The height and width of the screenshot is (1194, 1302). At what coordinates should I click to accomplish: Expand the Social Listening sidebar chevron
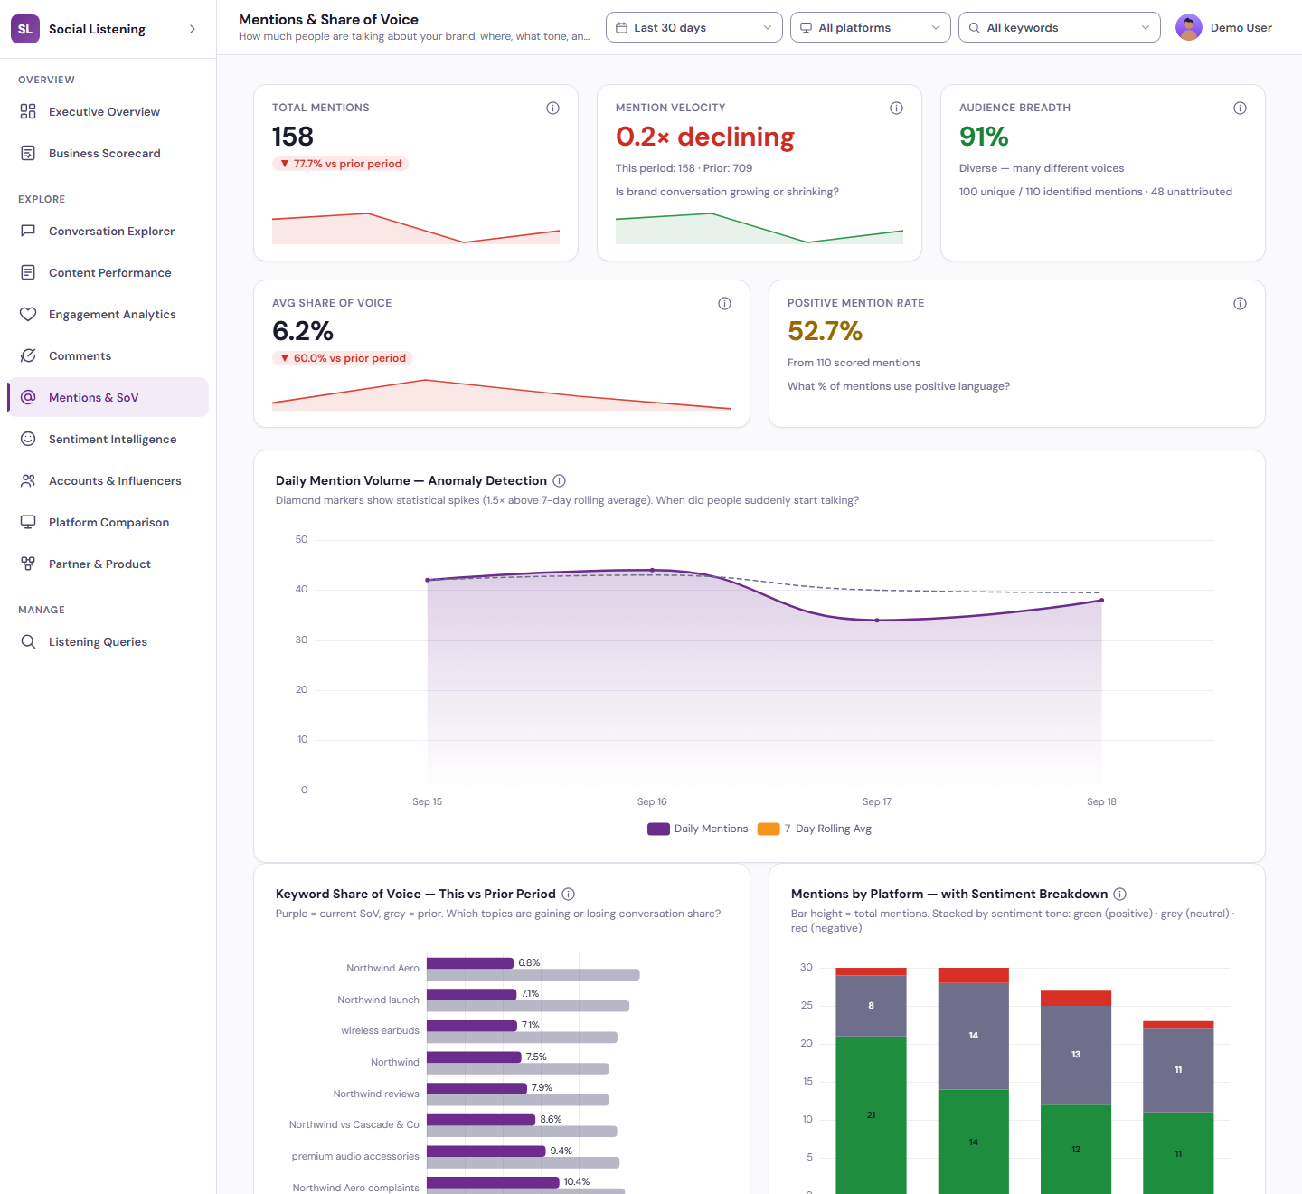pyautogui.click(x=193, y=29)
